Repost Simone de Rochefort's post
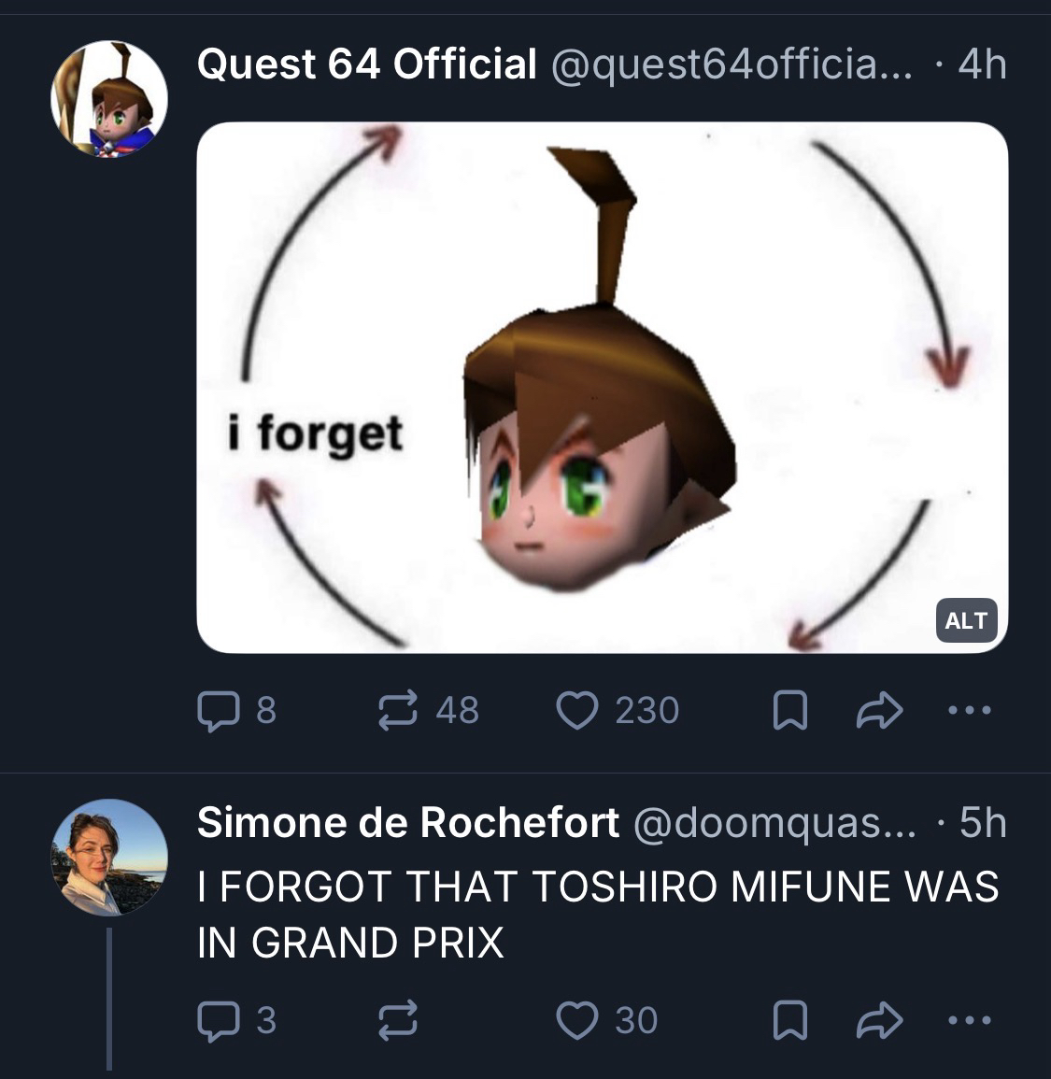This screenshot has height=1079, width=1051. 397,1020
